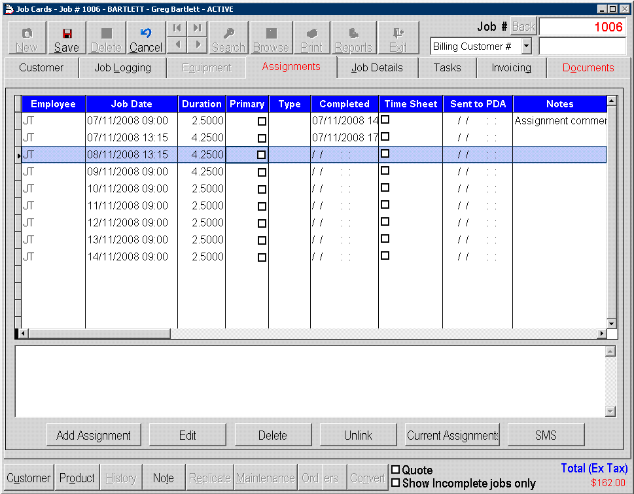Screen dimensions: 634x494
Task: Switch to the Job Details tab
Action: click(377, 67)
